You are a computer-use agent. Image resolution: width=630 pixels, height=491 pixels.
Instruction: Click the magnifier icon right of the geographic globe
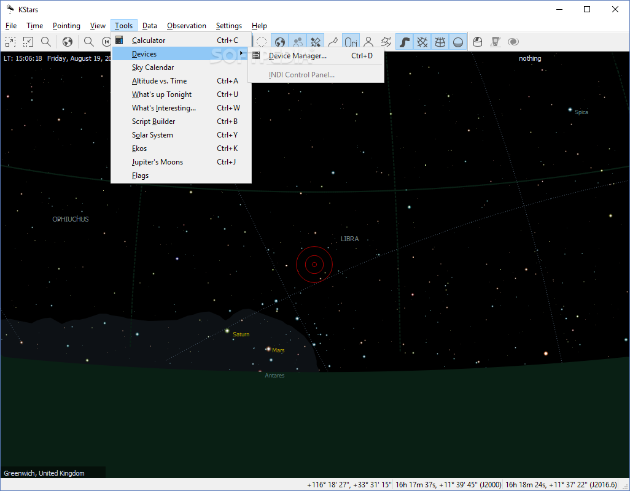(x=88, y=42)
